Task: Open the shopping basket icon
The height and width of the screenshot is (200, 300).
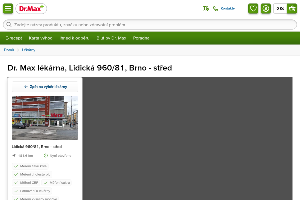Action: point(292,8)
